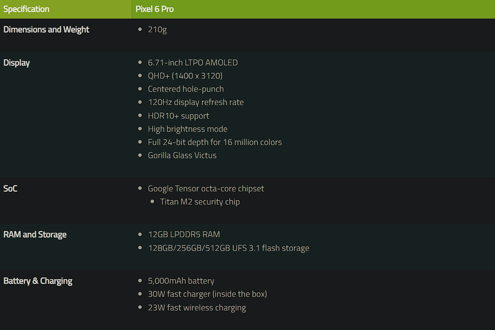Viewport: 495px width, 330px height.
Task: Click the 23W fast wireless charging entry
Action: pyautogui.click(x=197, y=308)
